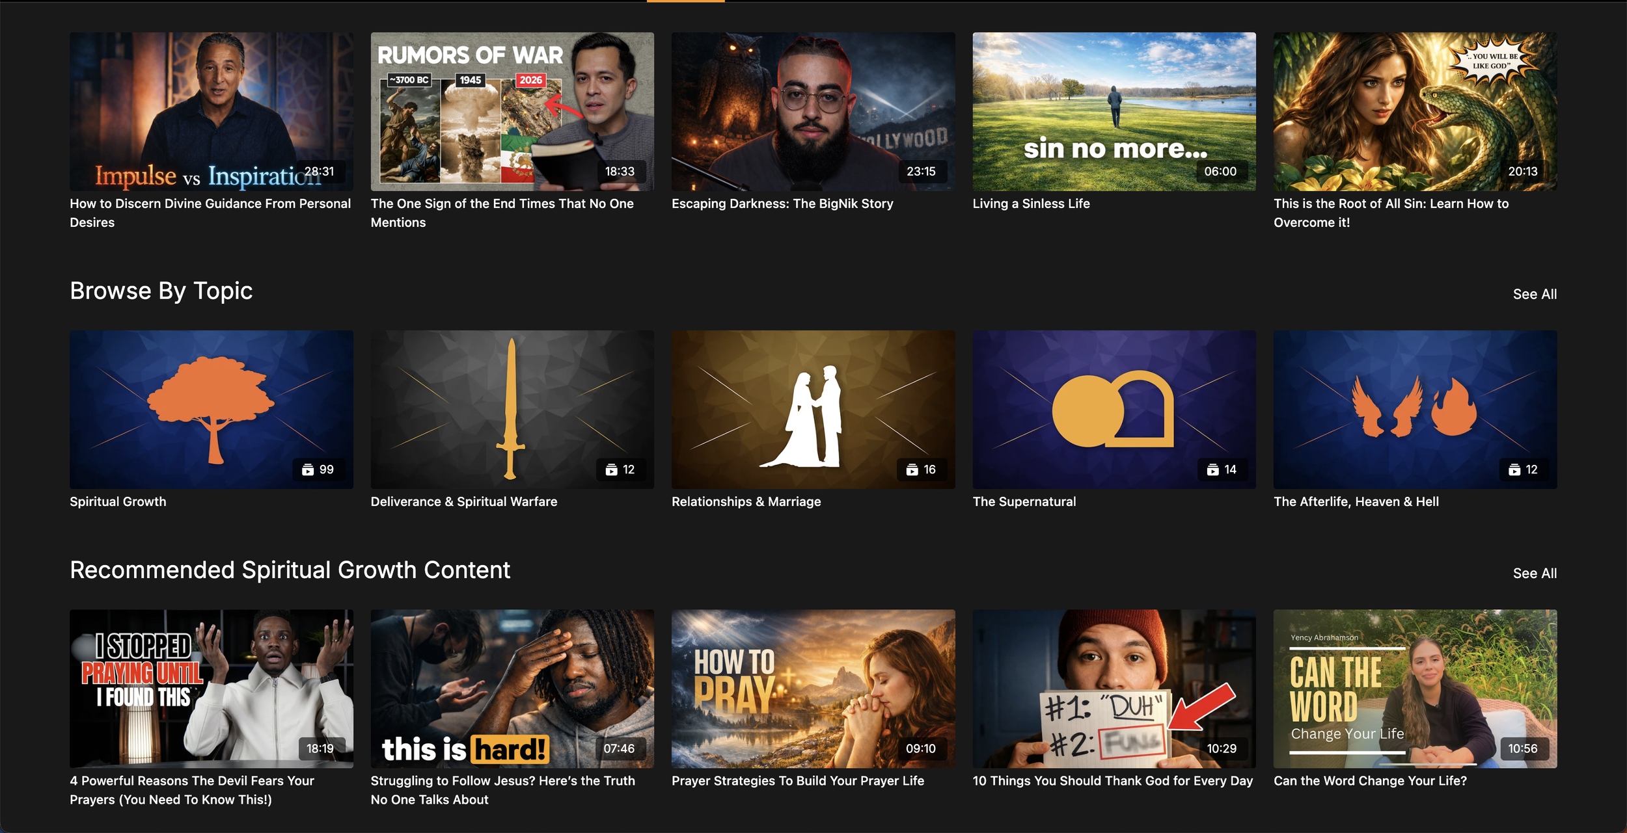The image size is (1627, 833).
Task: Open the sword icon Deliverance topic
Action: tap(512, 409)
